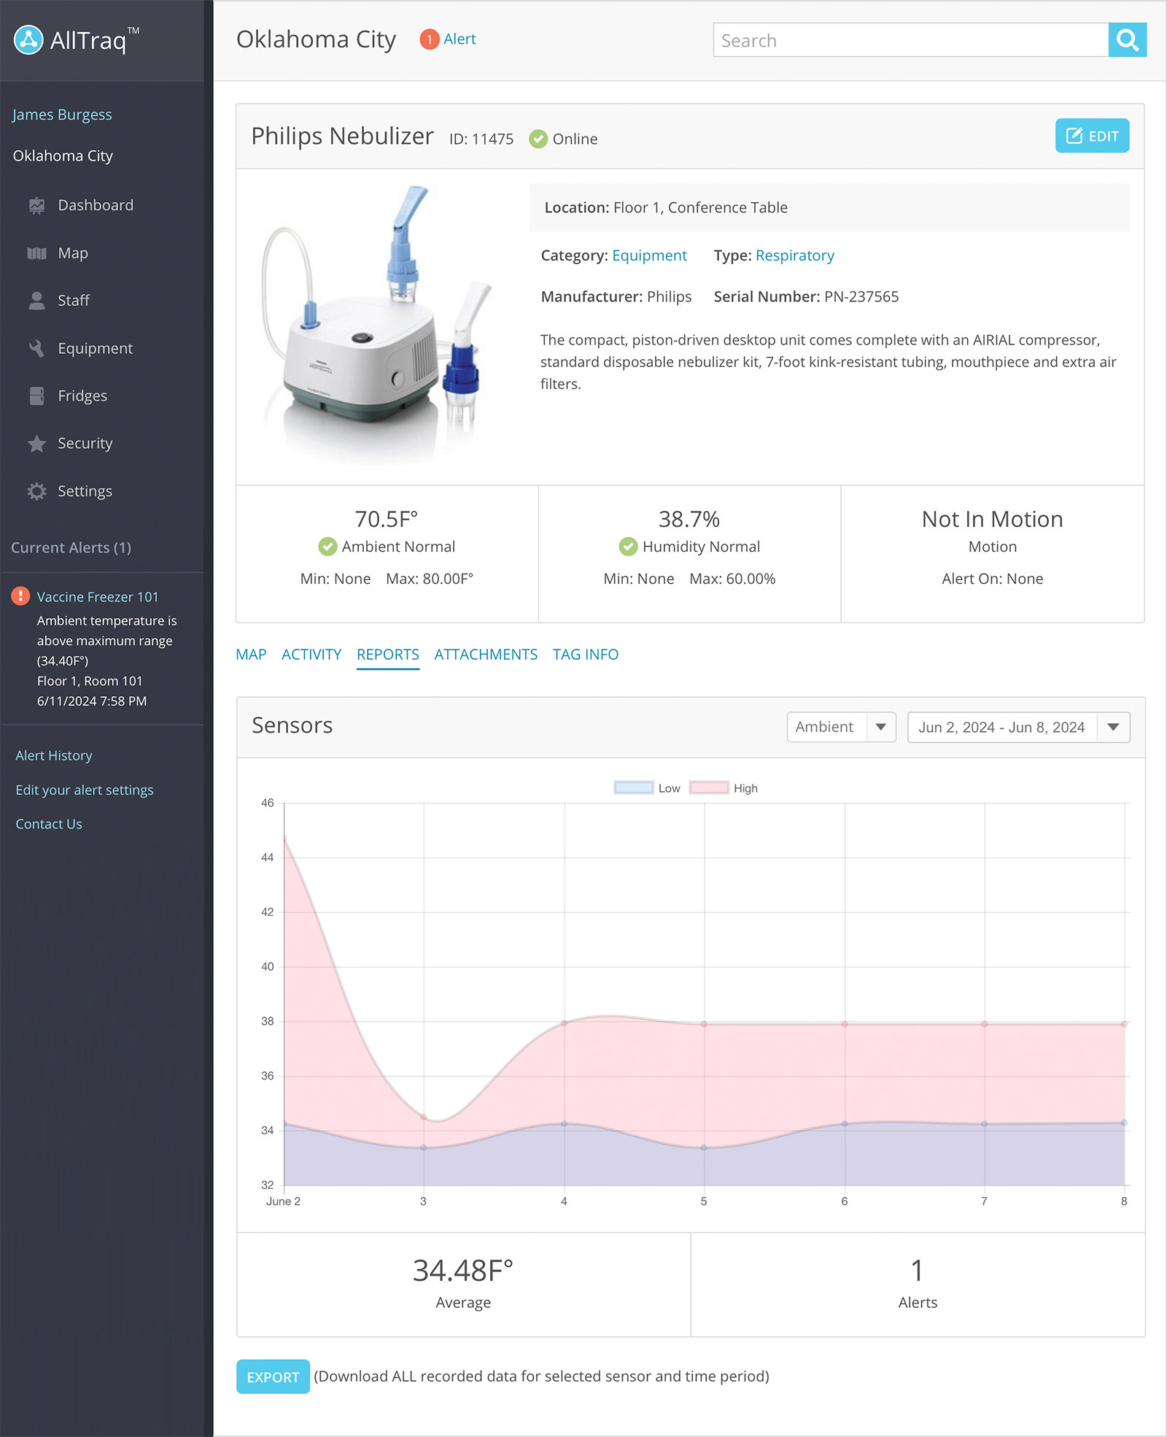
Task: Click the Ambient Normal green check icon
Action: pyautogui.click(x=327, y=547)
